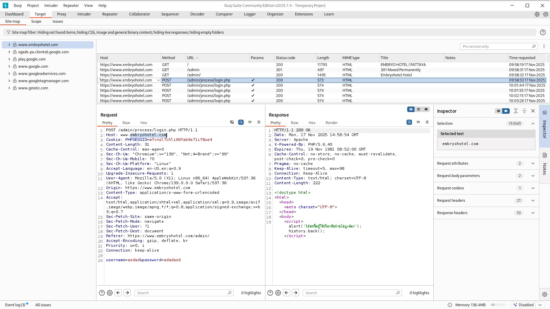The width and height of the screenshot is (550, 309).
Task: Sort table by URL column header
Action: pyautogui.click(x=218, y=58)
